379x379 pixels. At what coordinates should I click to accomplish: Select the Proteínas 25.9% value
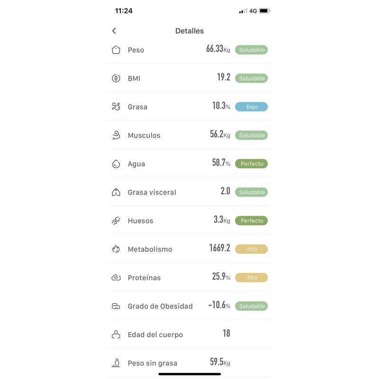(x=221, y=277)
